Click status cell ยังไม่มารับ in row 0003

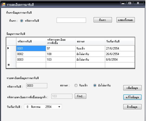pyautogui.click(x=90, y=60)
